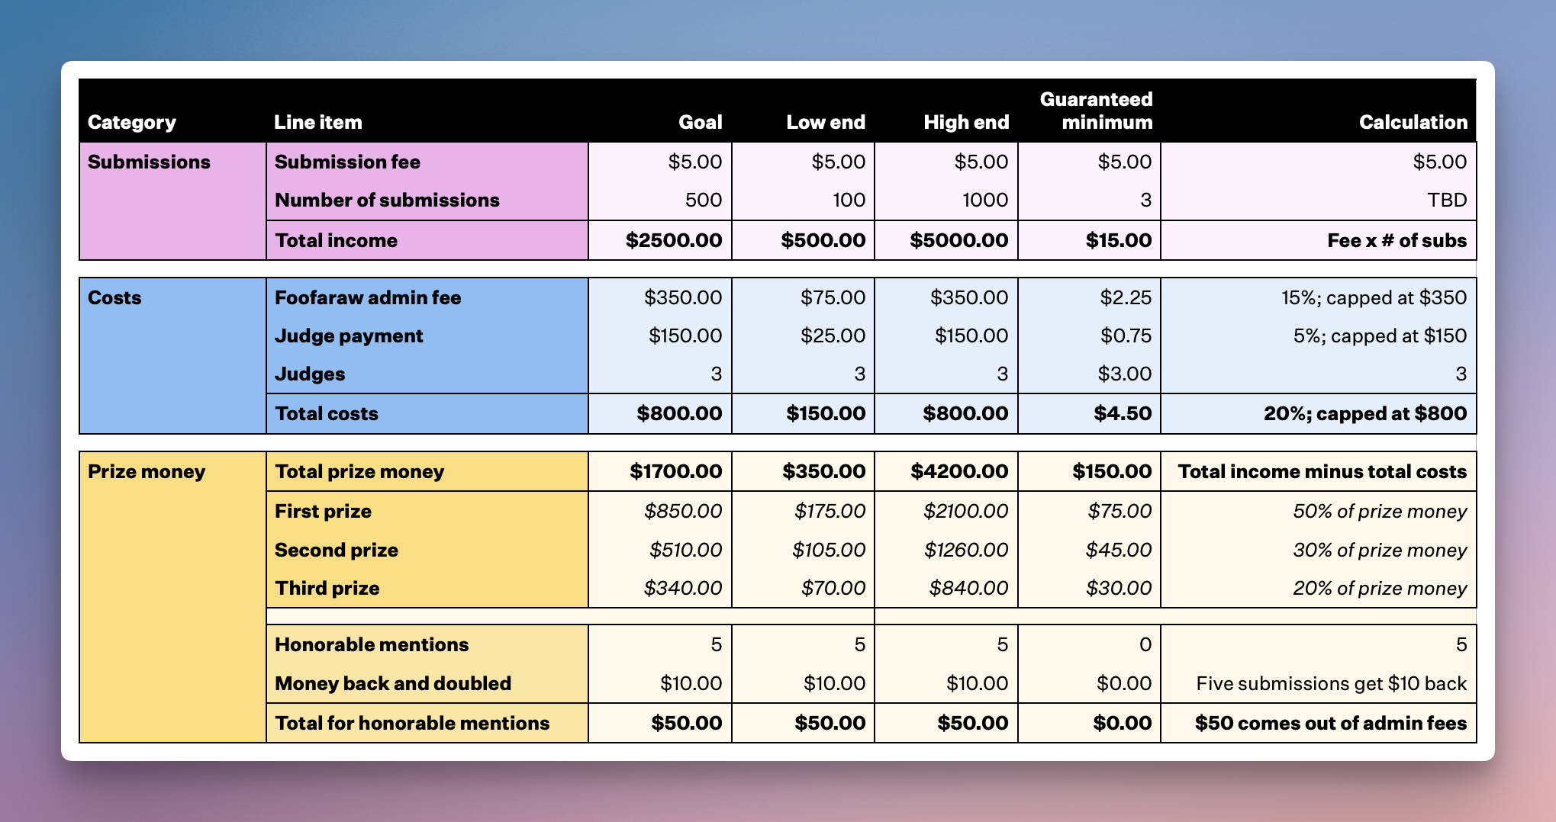Click the 'Fee x # of subs' calculation
Viewport: 1556px width, 822px height.
point(1397,240)
